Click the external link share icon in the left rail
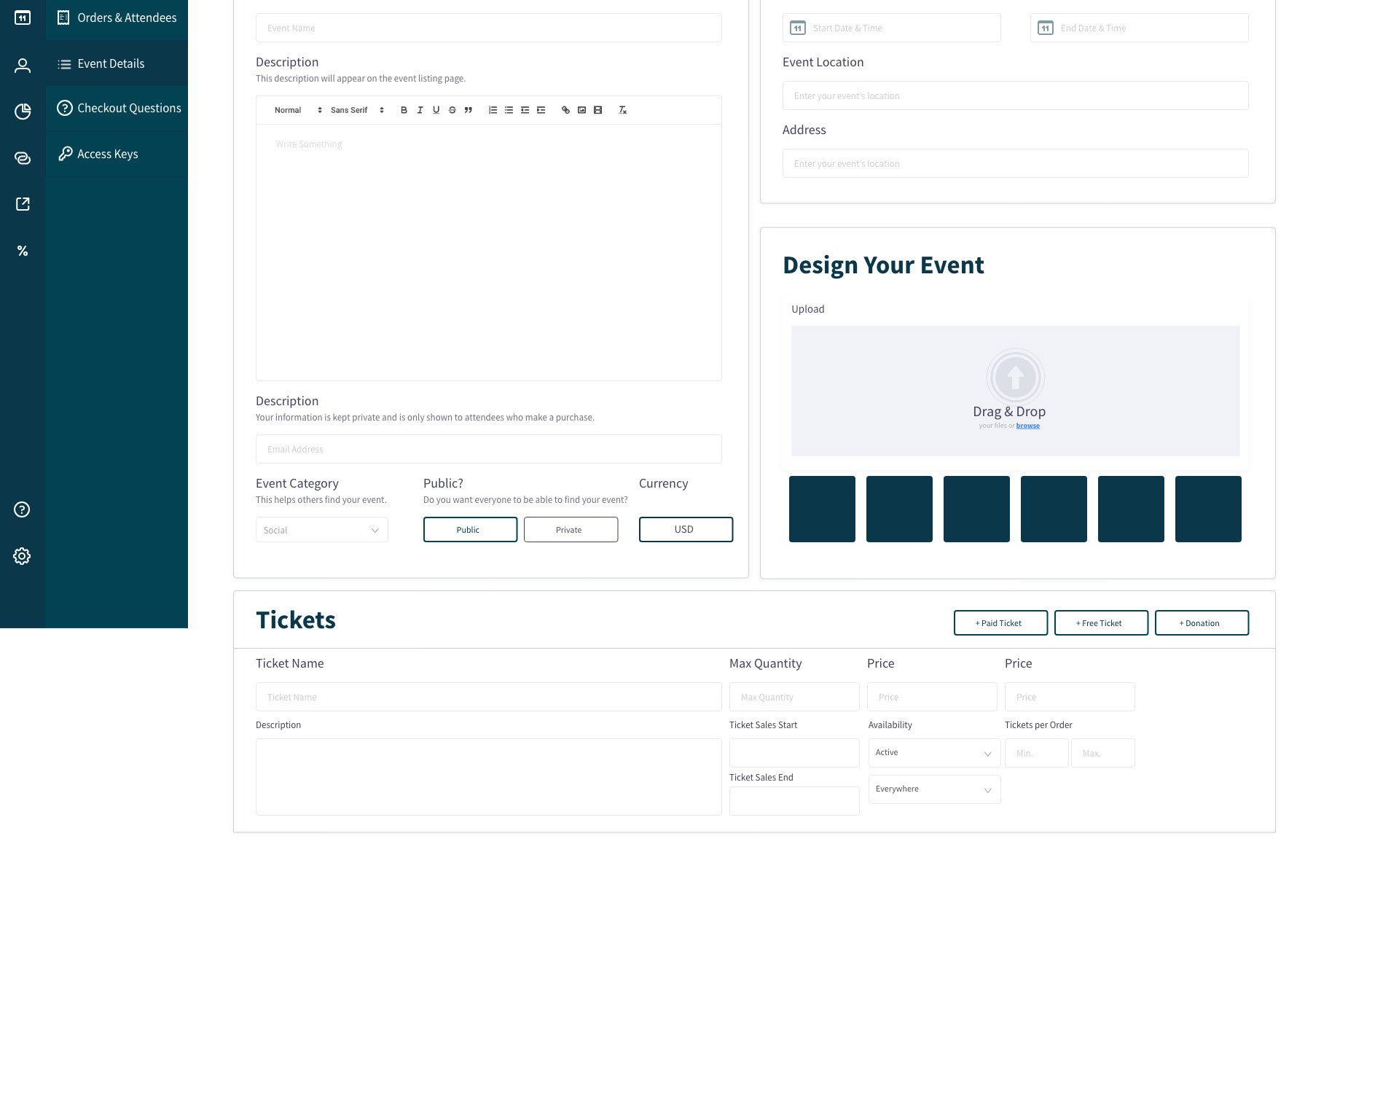Screen dimensions: 1399x1094 tap(23, 204)
